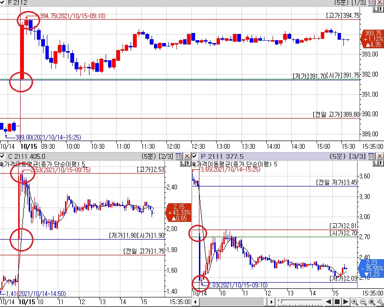Click the L button in F 2112 chart
This screenshot has width=384, height=307.
pyautogui.click(x=375, y=9)
